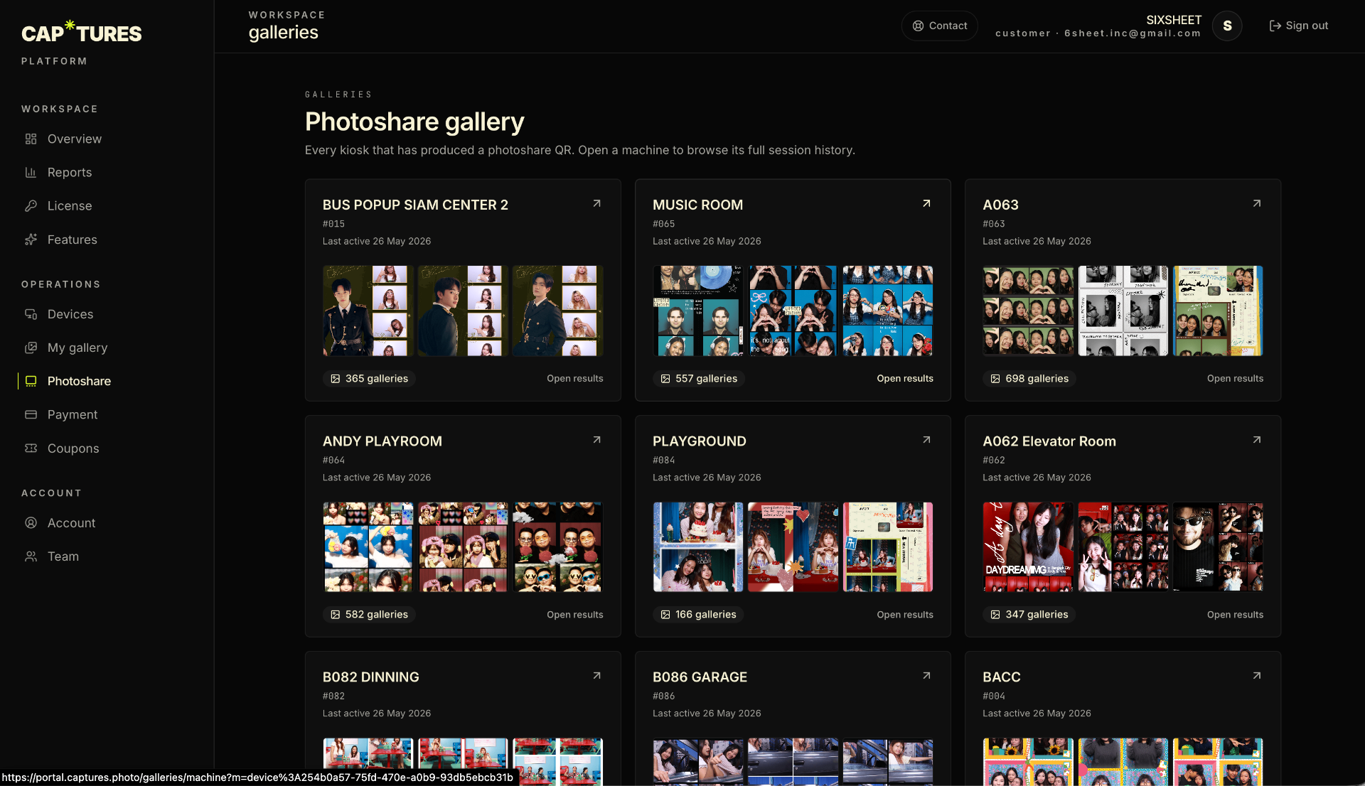This screenshot has height=786, width=1365.
Task: Click the 557 galleries badge
Action: tap(699, 379)
